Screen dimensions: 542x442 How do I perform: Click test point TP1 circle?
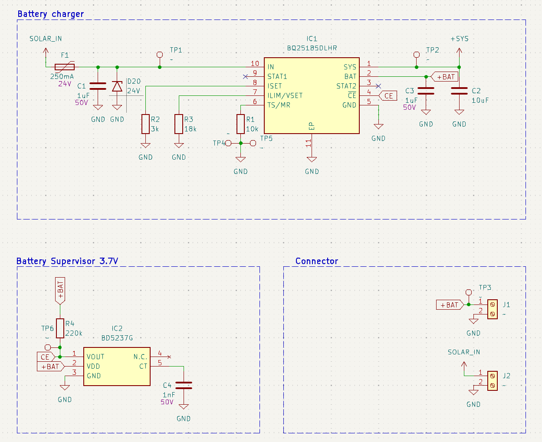point(160,55)
